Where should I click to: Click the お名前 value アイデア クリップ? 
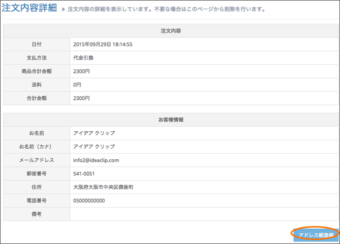coord(94,133)
